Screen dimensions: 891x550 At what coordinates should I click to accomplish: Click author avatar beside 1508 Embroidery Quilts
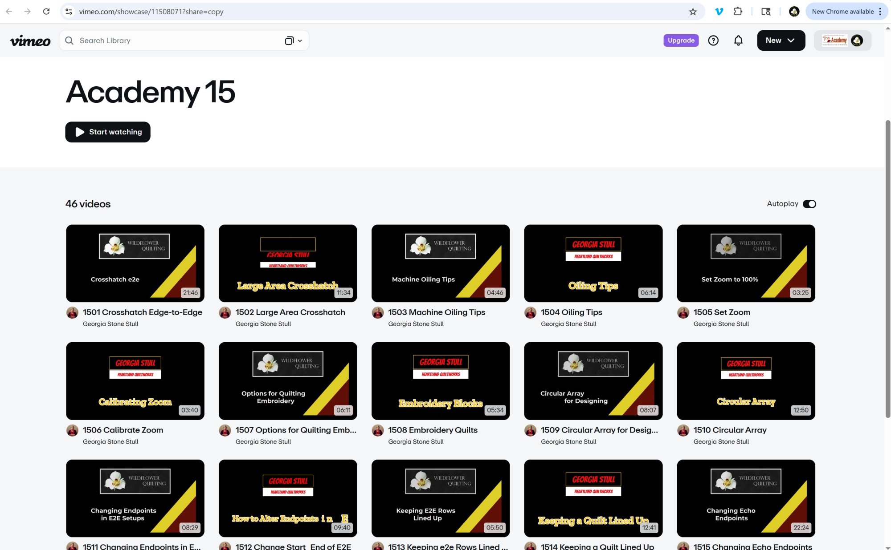[x=378, y=431]
